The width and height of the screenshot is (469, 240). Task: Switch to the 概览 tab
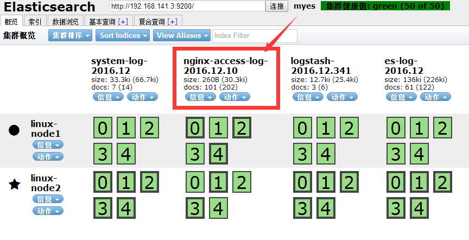11,21
